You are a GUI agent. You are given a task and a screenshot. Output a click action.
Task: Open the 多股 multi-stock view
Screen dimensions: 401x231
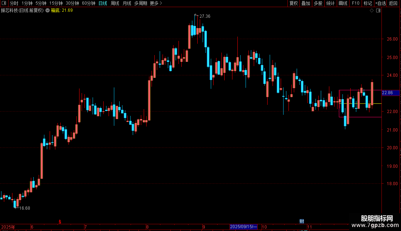[x=318, y=3]
